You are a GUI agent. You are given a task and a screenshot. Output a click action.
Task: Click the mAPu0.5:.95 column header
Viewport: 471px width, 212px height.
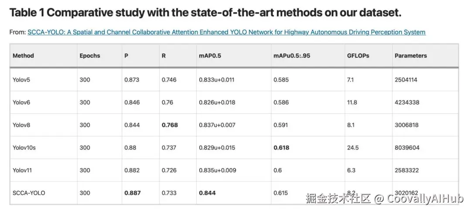click(x=292, y=56)
